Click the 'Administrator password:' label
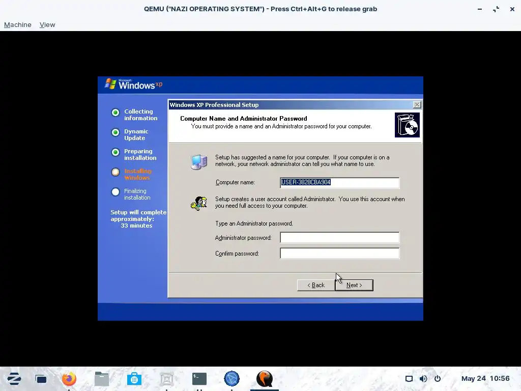The width and height of the screenshot is (521, 391). click(243, 238)
